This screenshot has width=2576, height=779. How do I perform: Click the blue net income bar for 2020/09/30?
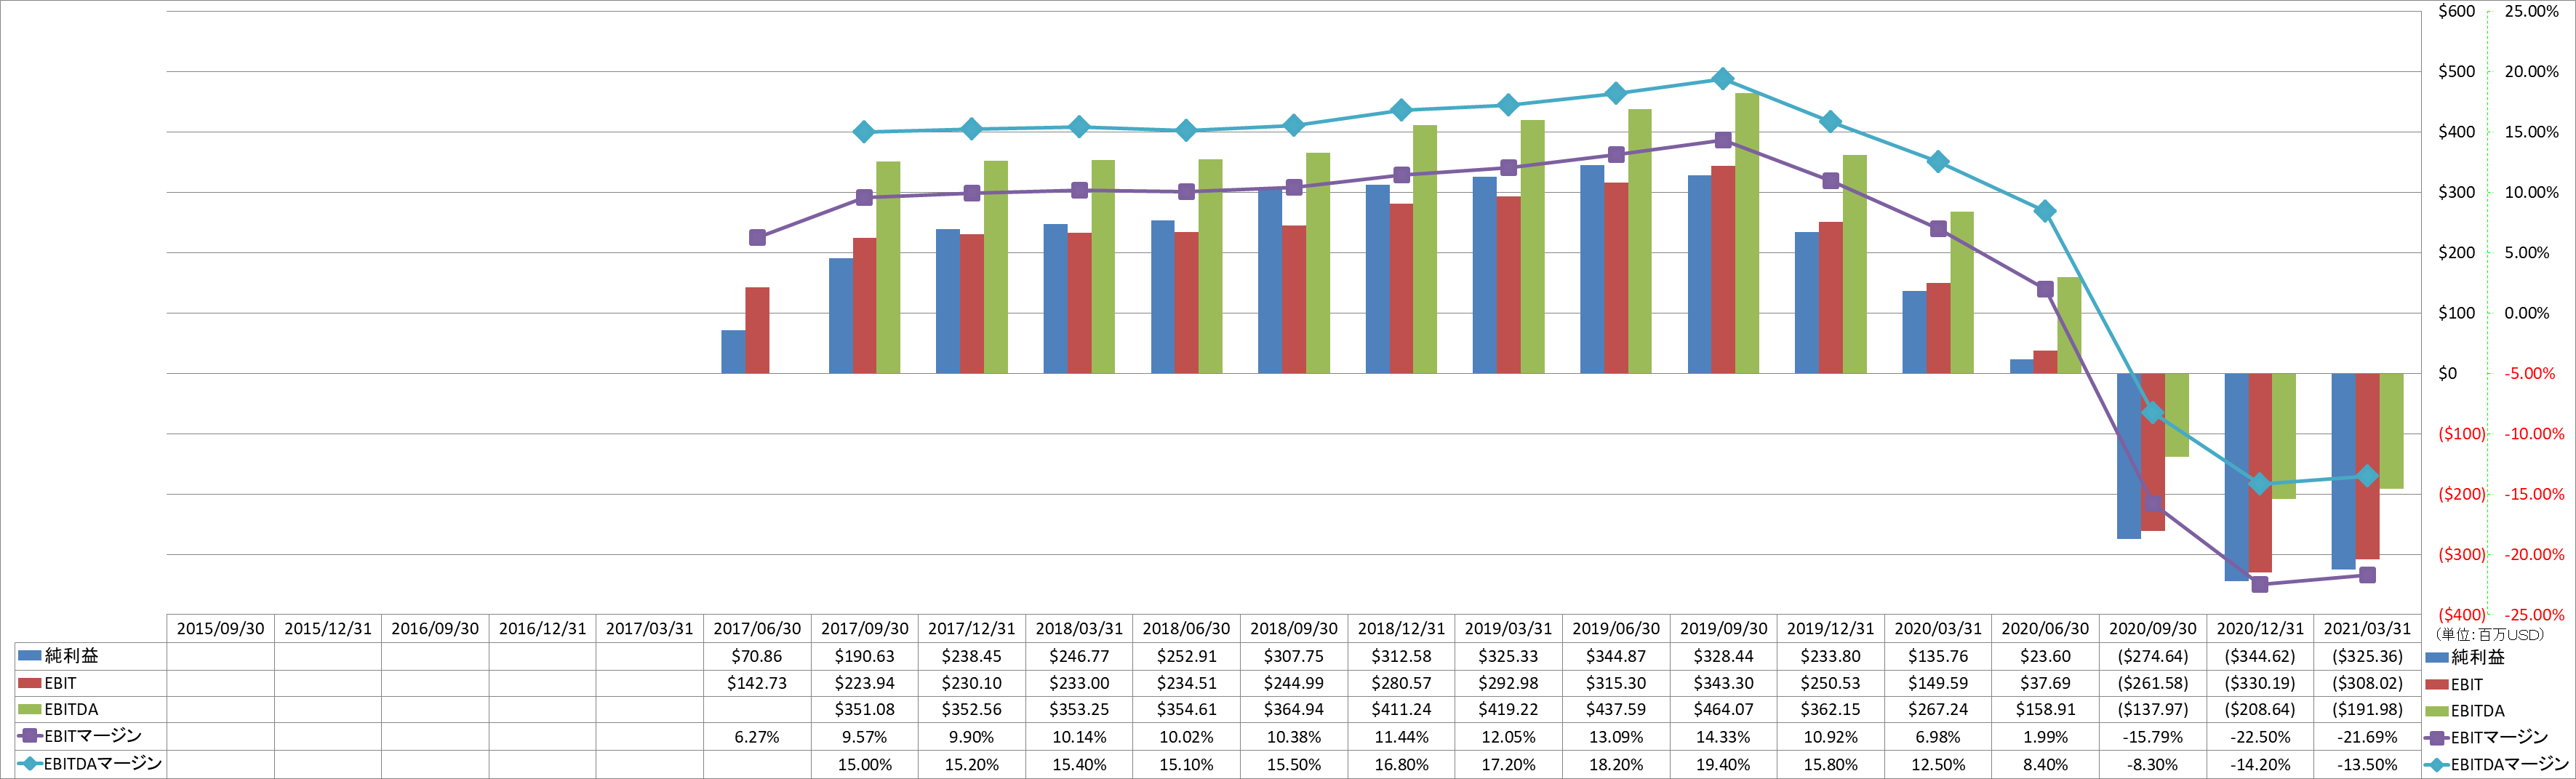pos(2129,456)
